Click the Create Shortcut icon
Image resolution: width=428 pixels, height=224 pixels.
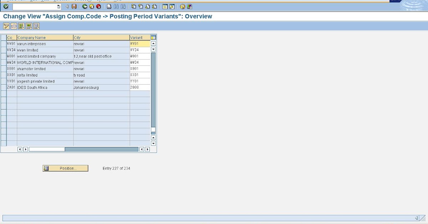172,6
